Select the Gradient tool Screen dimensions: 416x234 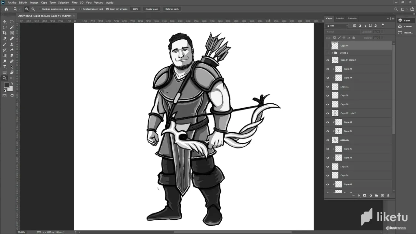tap(5, 56)
